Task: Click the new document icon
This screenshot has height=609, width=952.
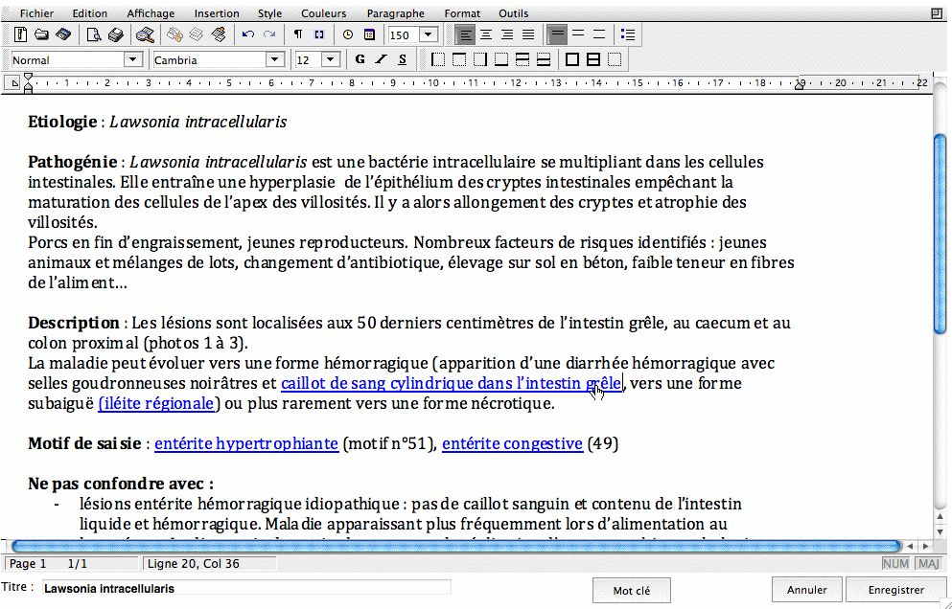Action: pyautogui.click(x=21, y=35)
